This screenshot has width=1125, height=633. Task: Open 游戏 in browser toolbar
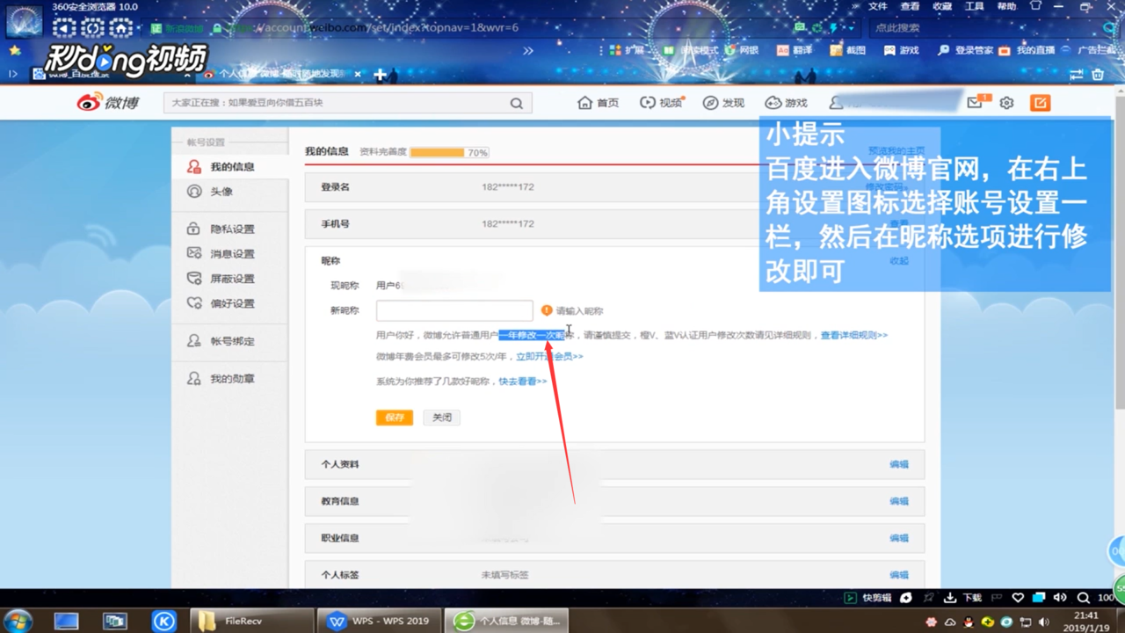click(901, 50)
